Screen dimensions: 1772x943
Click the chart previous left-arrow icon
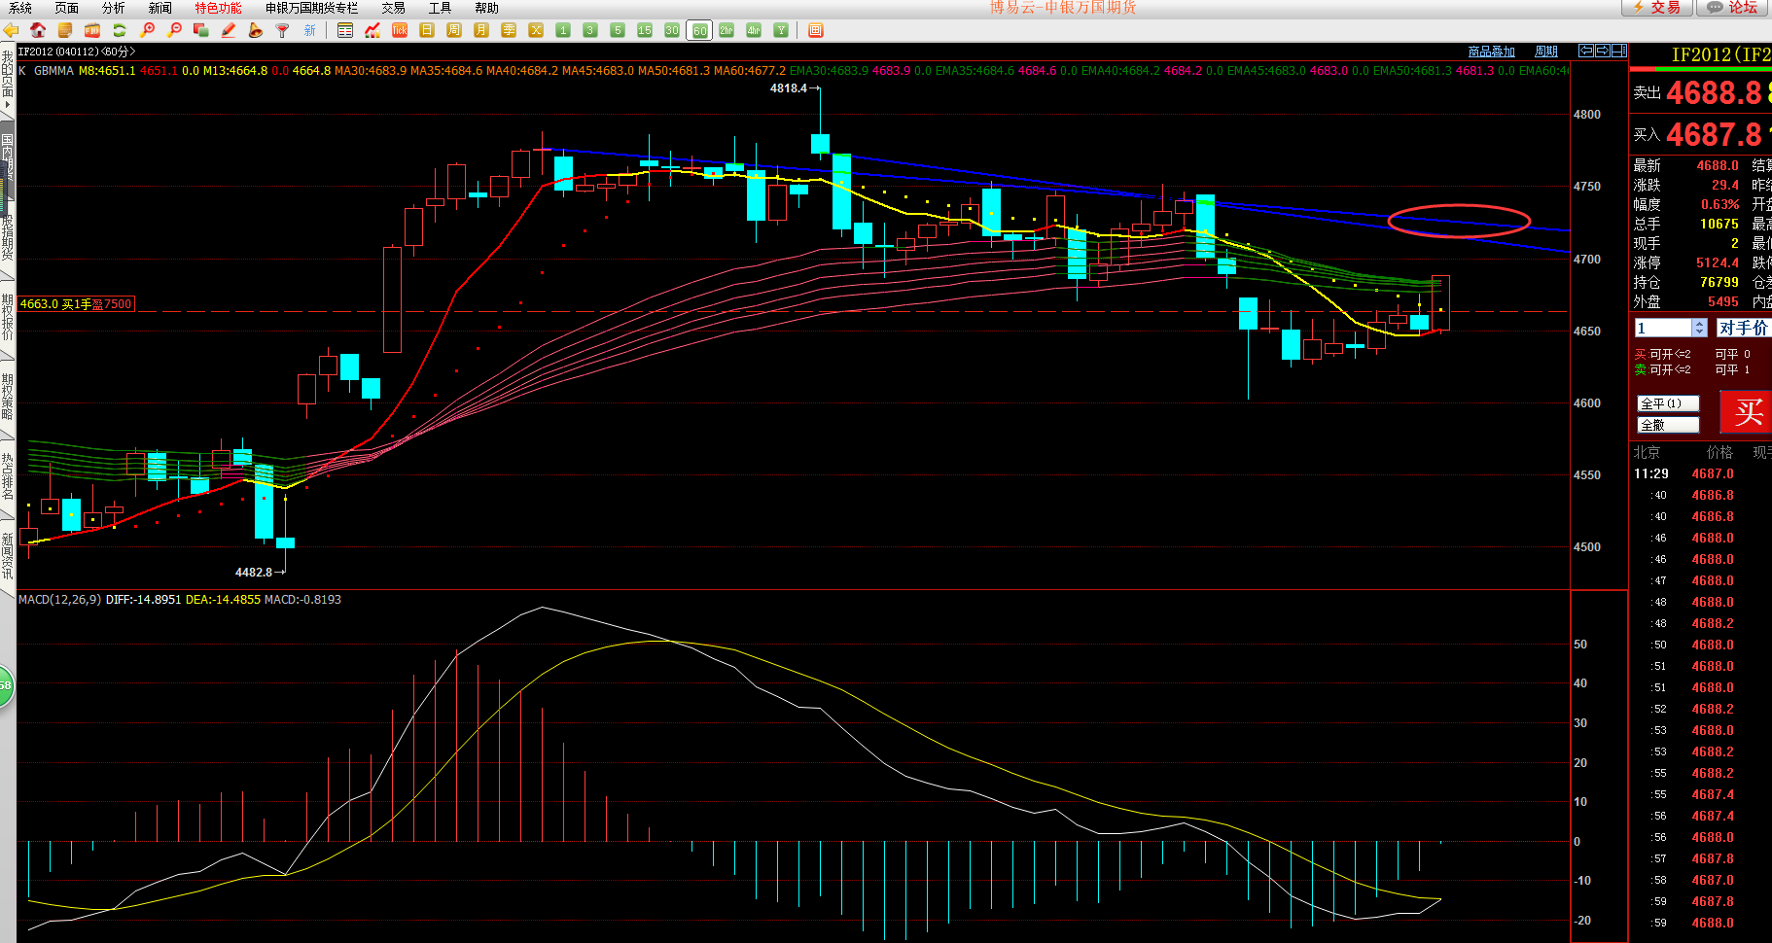click(x=1586, y=51)
